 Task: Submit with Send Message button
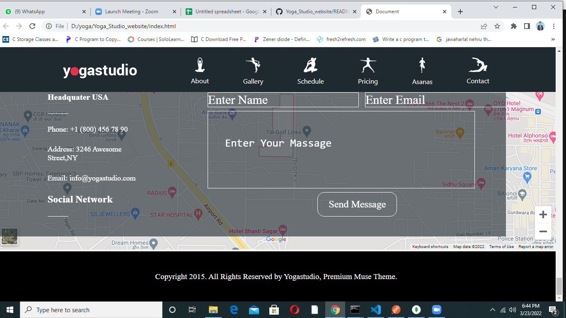pos(357,204)
